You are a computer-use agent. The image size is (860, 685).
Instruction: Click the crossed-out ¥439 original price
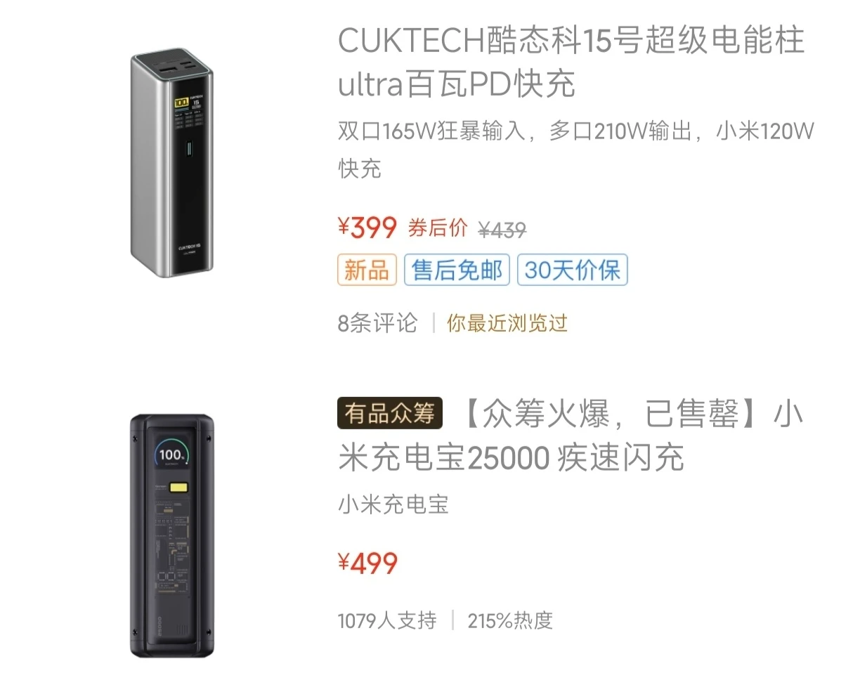(502, 229)
